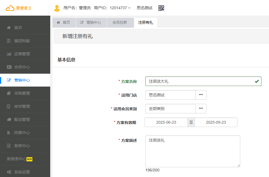The image size is (269, 177).
Task: Open 库存管理 in the sidebar
Action: 25,106
